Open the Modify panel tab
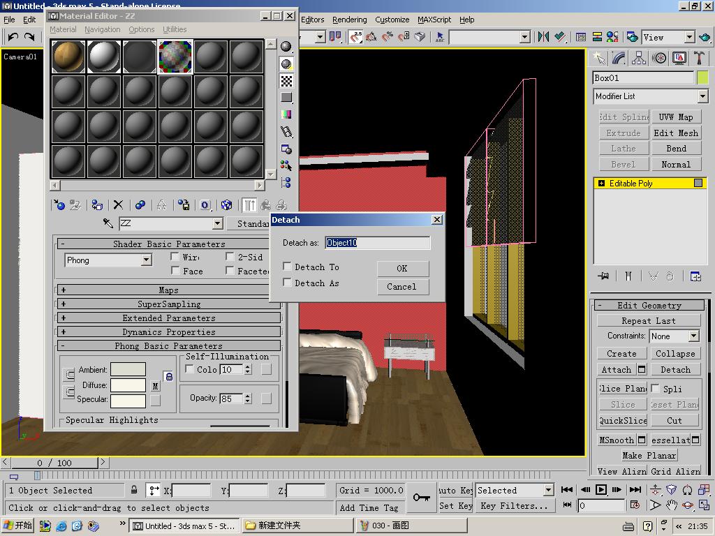The height and width of the screenshot is (536, 715). 619,58
